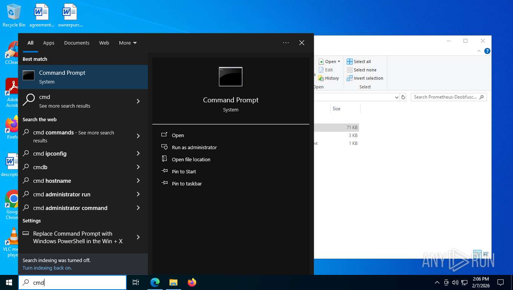Open the Command Prompt best match result

click(x=83, y=77)
